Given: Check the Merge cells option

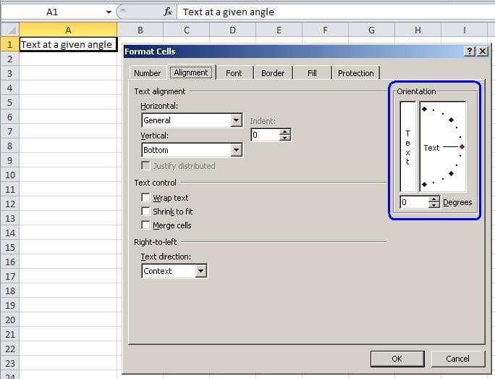Looking at the screenshot, I should click(x=146, y=225).
